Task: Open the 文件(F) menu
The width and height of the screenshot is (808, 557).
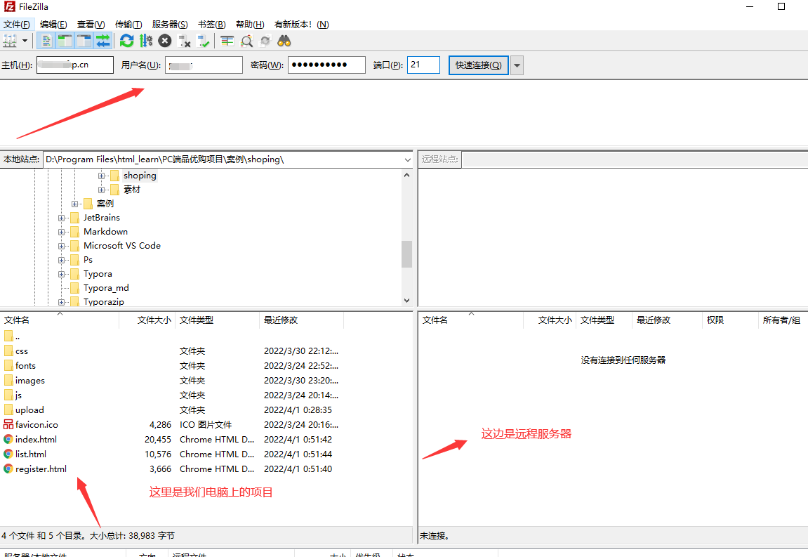Action: tap(16, 25)
